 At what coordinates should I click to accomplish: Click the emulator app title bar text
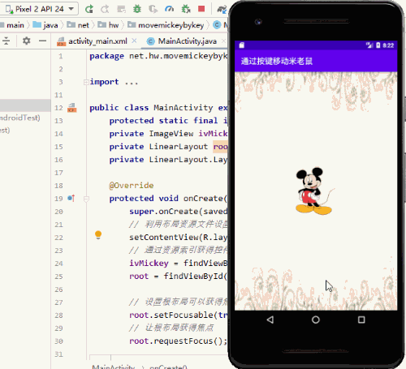[277, 61]
